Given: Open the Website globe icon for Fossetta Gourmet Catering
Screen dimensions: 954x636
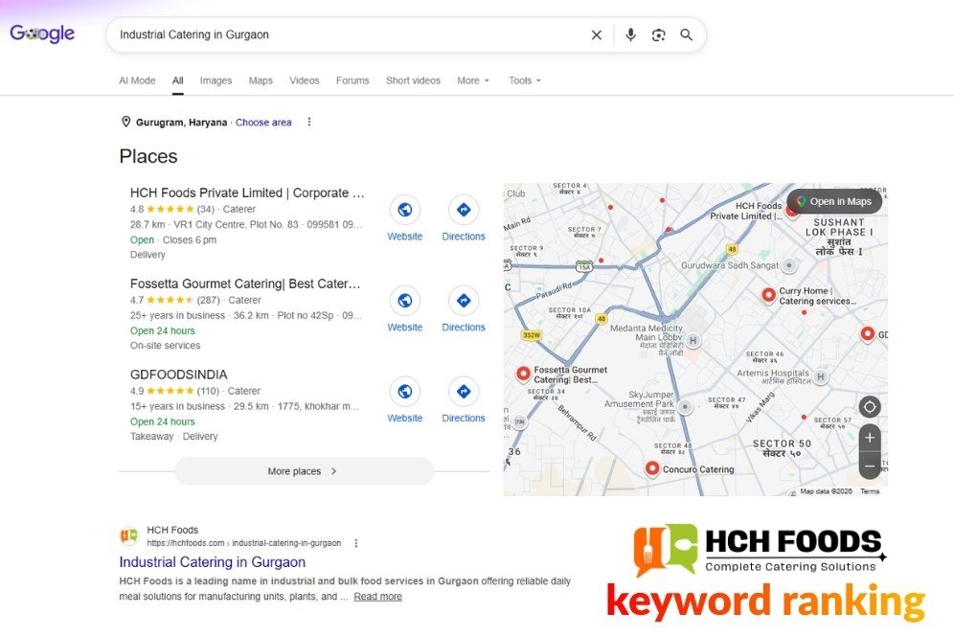Looking at the screenshot, I should tap(404, 301).
